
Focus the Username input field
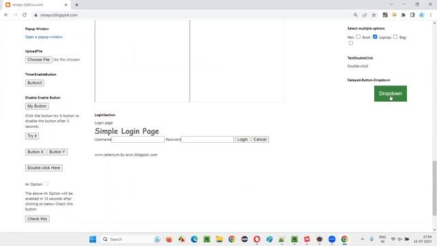[138, 139]
